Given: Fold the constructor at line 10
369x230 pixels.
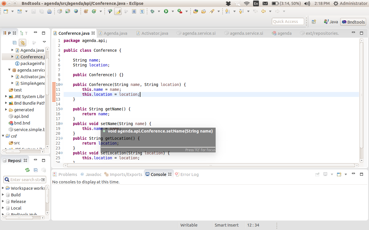Looking at the screenshot, I should [x=62, y=85].
